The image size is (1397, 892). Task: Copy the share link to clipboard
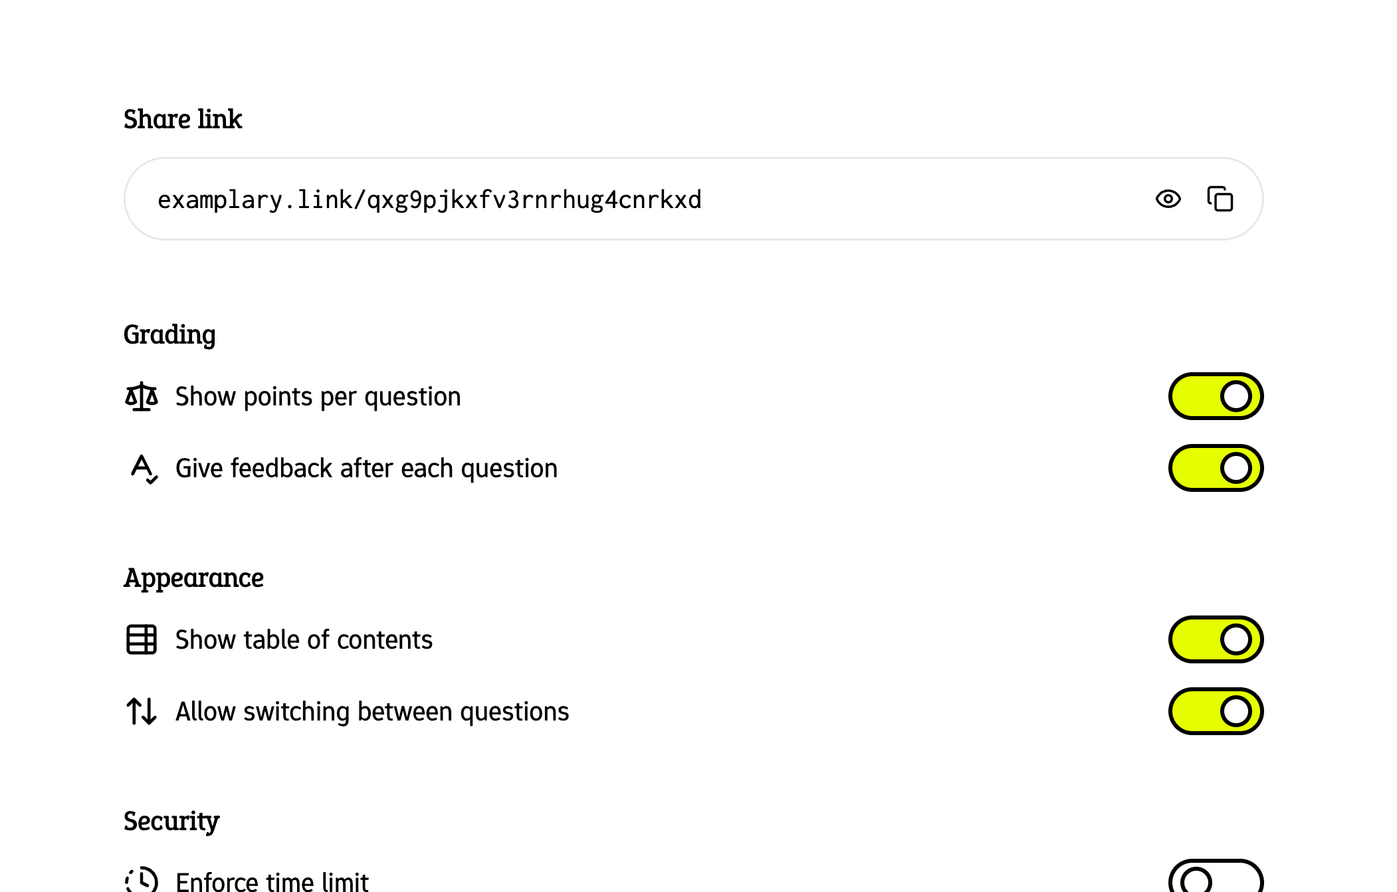point(1220,199)
